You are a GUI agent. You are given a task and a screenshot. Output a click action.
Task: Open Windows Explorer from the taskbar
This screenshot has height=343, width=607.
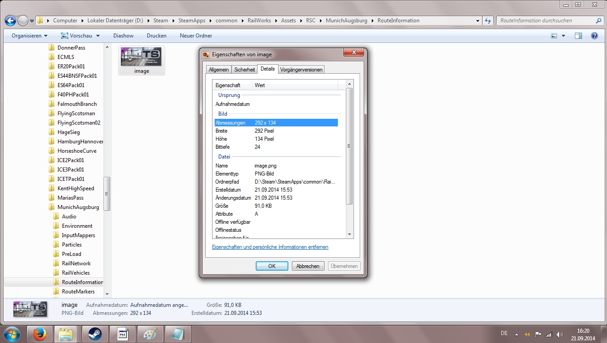point(66,334)
